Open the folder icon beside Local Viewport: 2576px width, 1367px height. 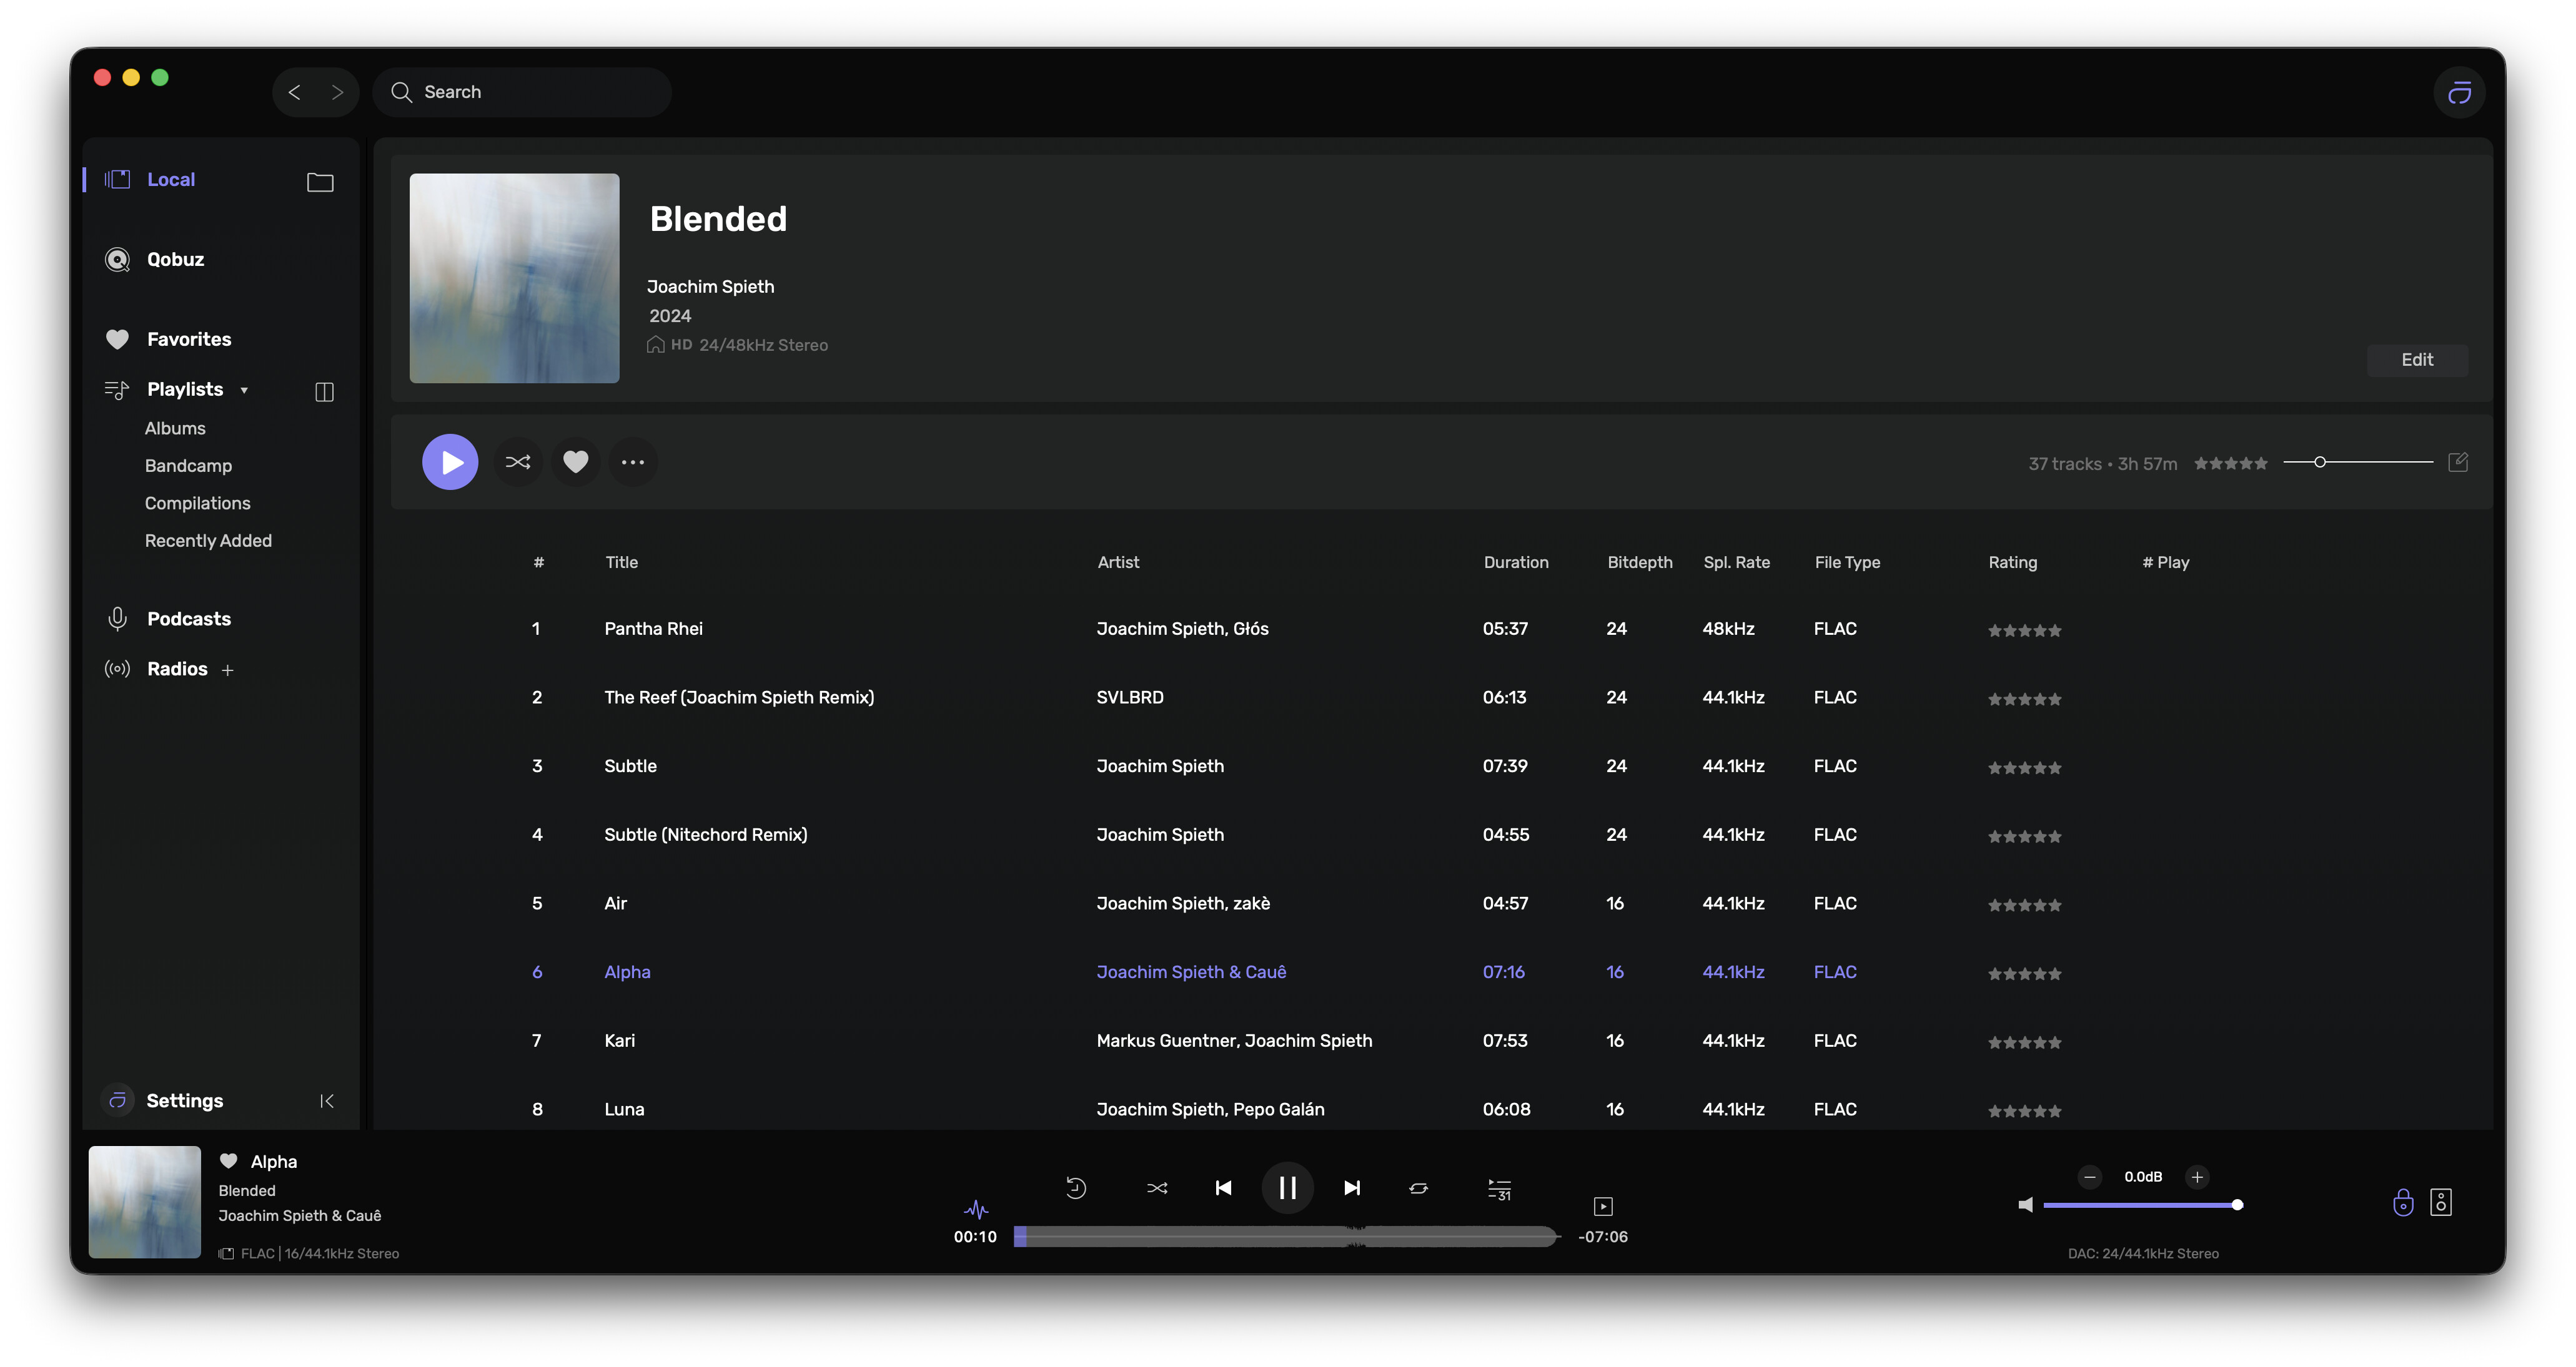click(x=320, y=182)
